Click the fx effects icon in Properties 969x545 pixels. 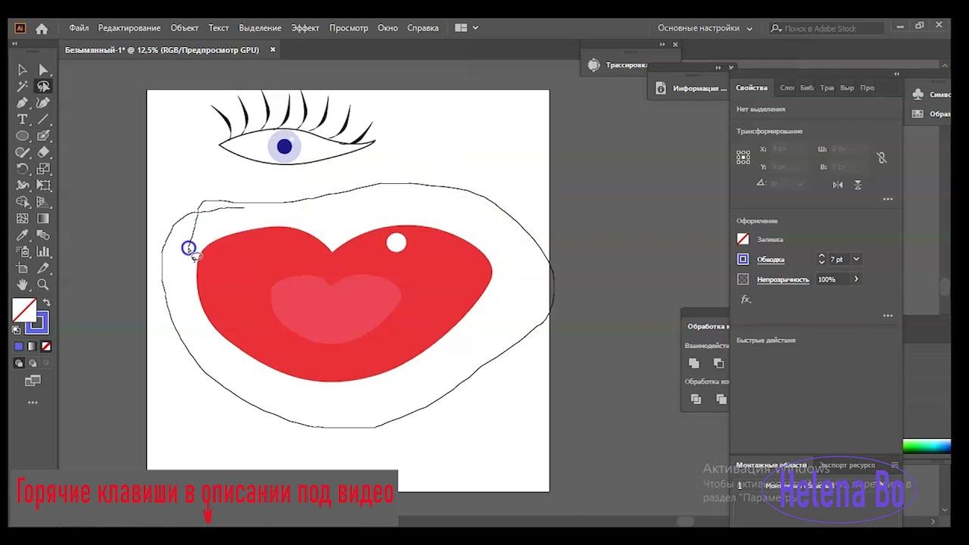746,300
